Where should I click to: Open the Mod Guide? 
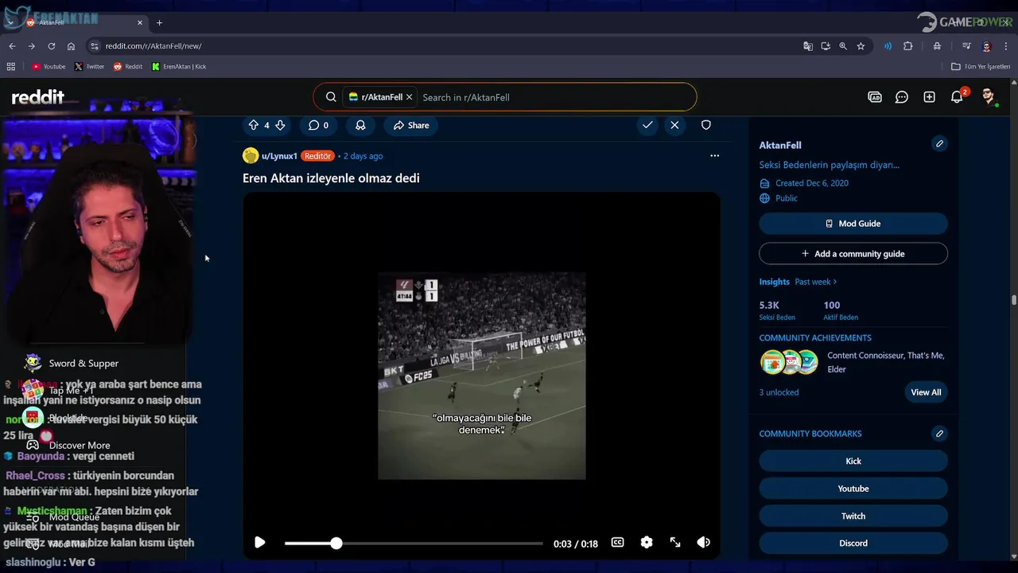(853, 224)
